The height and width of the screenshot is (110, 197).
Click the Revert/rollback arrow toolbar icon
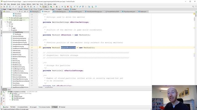pos(86,7)
